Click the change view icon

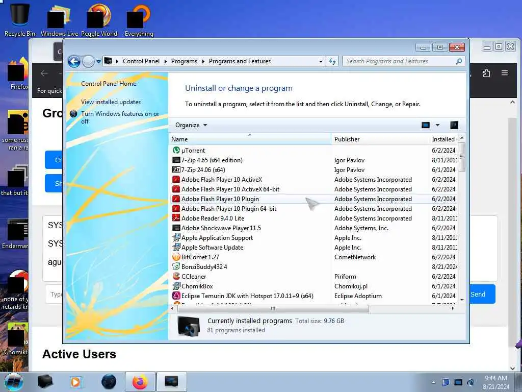coord(426,125)
